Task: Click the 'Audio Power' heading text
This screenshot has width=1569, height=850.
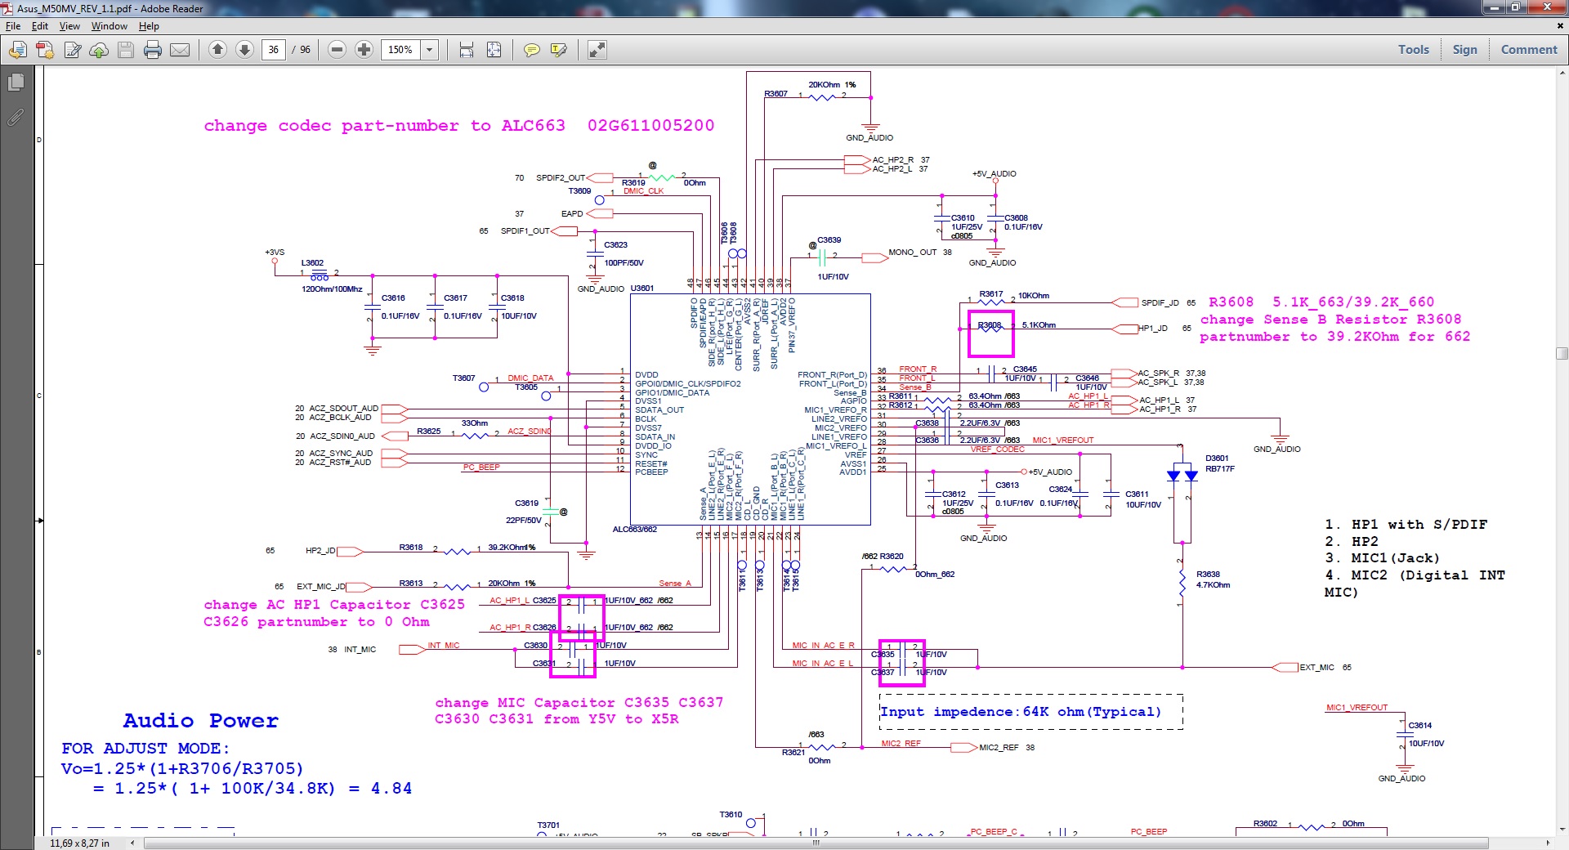Action: (x=200, y=721)
